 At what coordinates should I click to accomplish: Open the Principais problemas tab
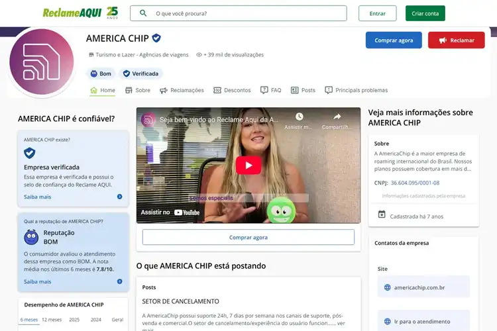click(356, 90)
